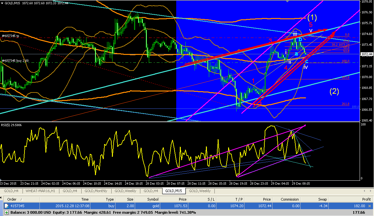374x216 pixels.
Task: Click the 261.8 Fibonacci level label
Action: (345, 104)
